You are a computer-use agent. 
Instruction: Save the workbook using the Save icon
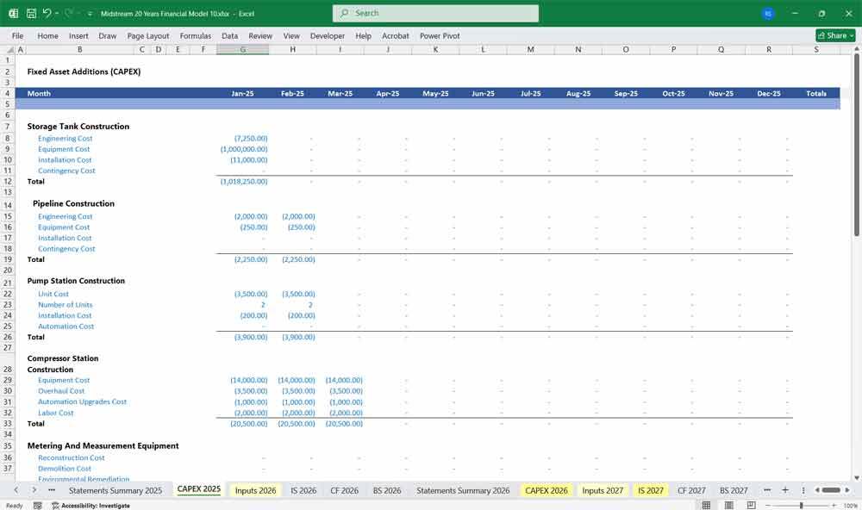pyautogui.click(x=31, y=13)
